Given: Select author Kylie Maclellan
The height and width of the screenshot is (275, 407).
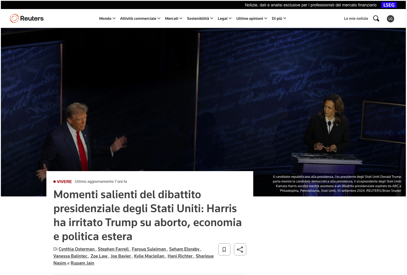Looking at the screenshot, I should point(149,256).
